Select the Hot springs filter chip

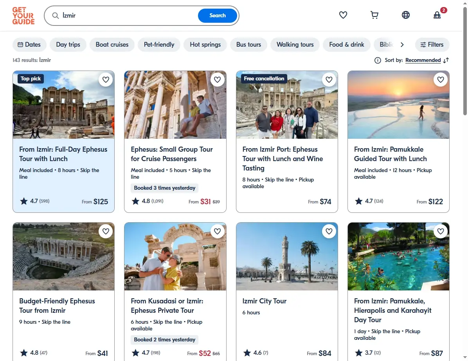coord(205,45)
